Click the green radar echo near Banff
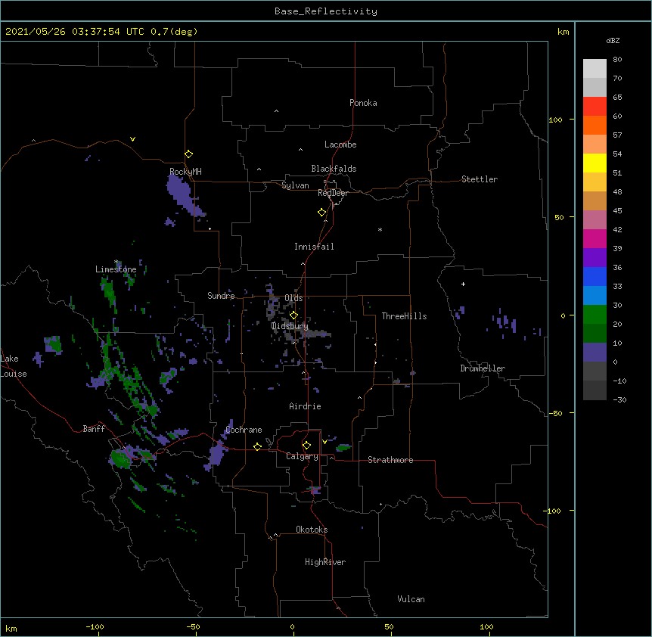652x637 pixels. pyautogui.click(x=122, y=459)
